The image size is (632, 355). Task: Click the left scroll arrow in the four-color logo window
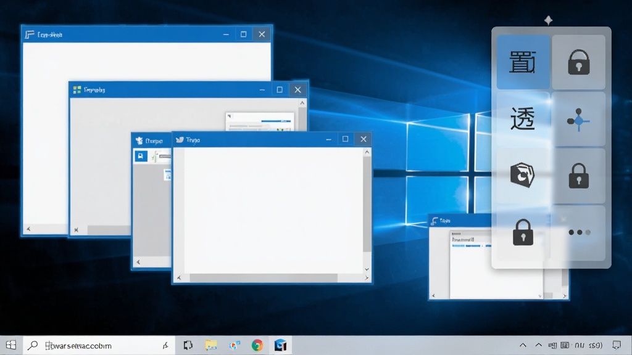tap(76, 231)
